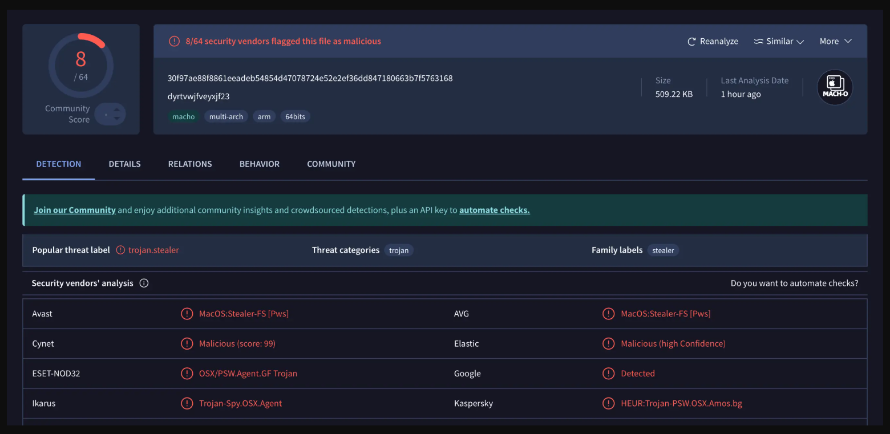Viewport: 890px width, 434px height.
Task: Click the Reanalyze refresh icon
Action: pos(691,40)
